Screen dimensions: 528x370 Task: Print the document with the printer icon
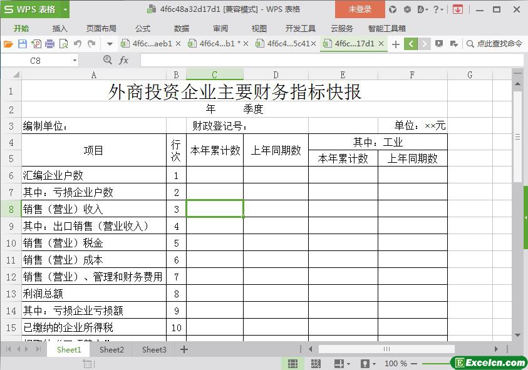coord(49,44)
